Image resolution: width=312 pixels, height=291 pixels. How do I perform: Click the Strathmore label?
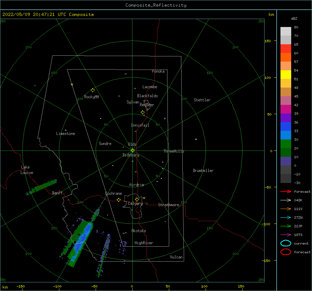pyautogui.click(x=169, y=205)
